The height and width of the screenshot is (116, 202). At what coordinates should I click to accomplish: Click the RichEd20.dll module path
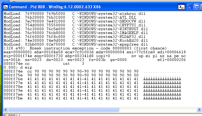[110, 41]
